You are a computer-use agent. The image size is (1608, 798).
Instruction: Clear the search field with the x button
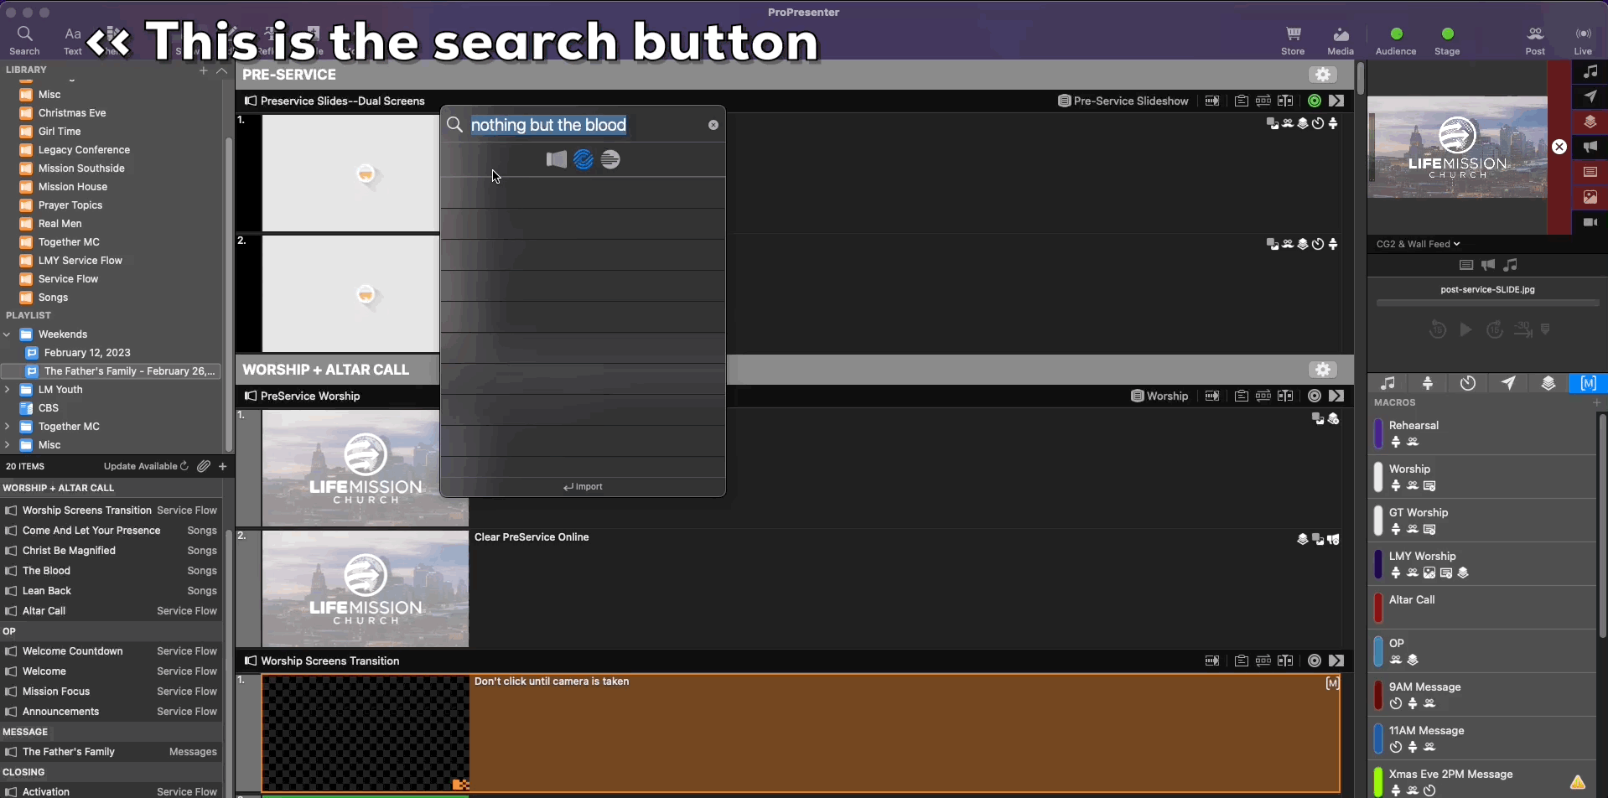click(713, 125)
